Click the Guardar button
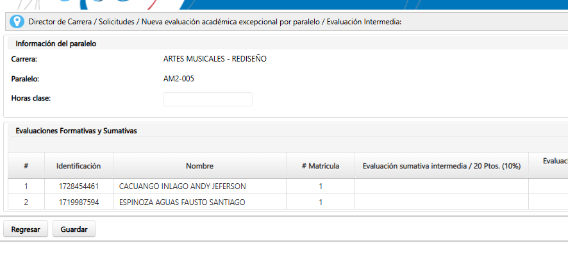This screenshot has width=568, height=255. point(74,229)
